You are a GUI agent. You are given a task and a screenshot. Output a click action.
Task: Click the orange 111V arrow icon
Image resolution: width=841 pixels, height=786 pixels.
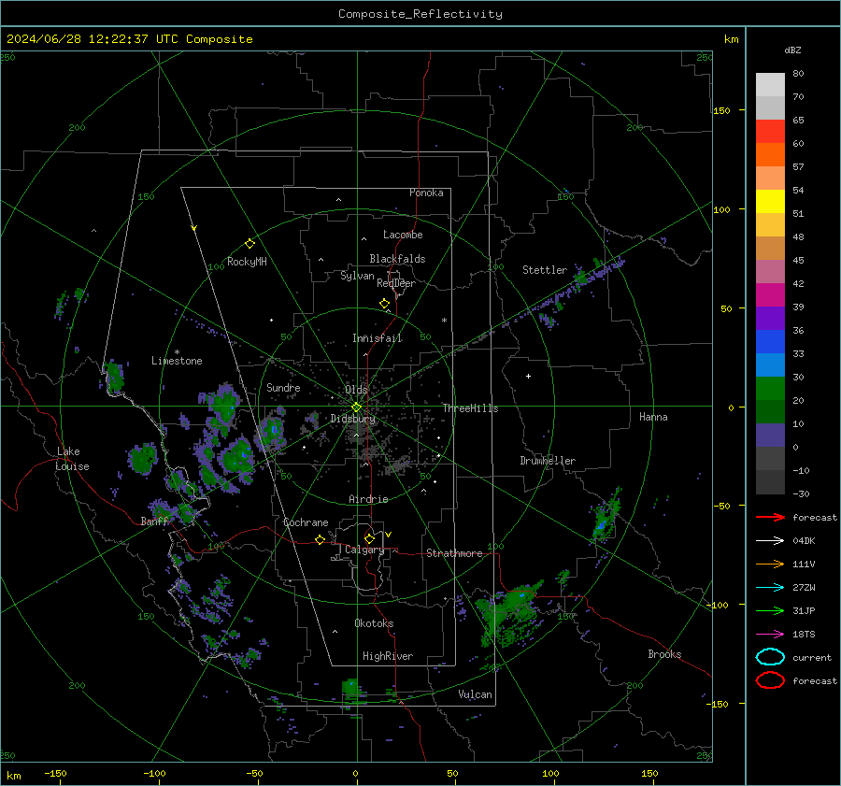click(x=770, y=564)
